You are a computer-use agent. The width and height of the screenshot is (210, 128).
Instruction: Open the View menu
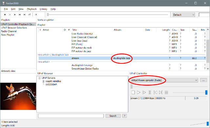click(21, 9)
